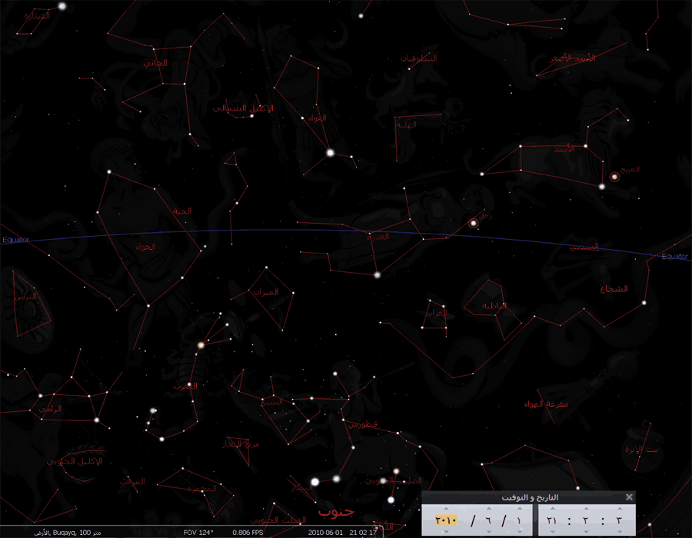Select the bright star at top left corner

pos(62,6)
